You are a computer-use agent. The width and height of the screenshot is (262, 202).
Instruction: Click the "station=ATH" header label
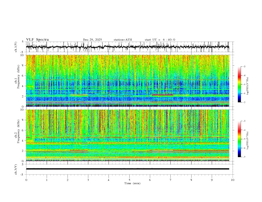(x=123, y=40)
